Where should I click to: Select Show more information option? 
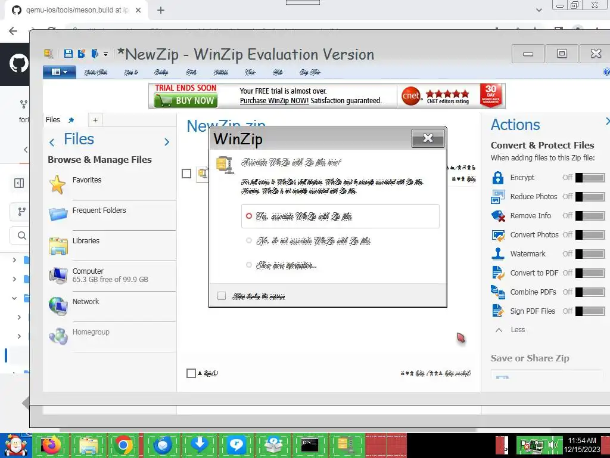282,265
